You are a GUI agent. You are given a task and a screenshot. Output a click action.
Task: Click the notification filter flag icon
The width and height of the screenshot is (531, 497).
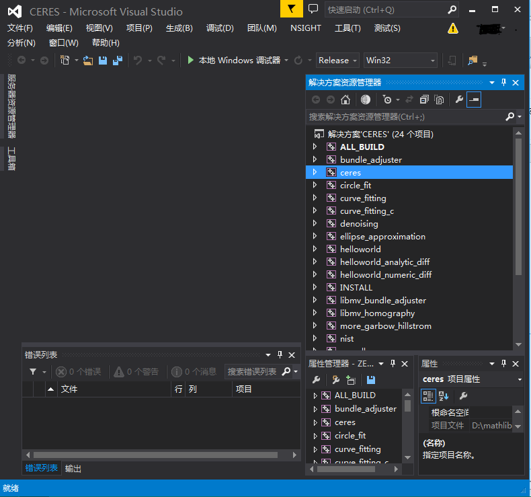click(x=291, y=9)
